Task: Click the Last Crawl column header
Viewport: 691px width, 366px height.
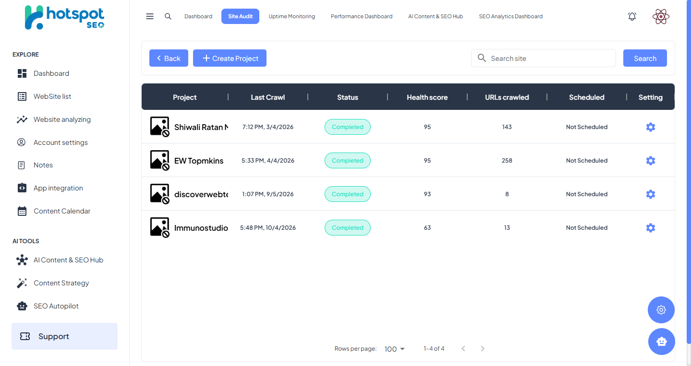Action: (268, 97)
